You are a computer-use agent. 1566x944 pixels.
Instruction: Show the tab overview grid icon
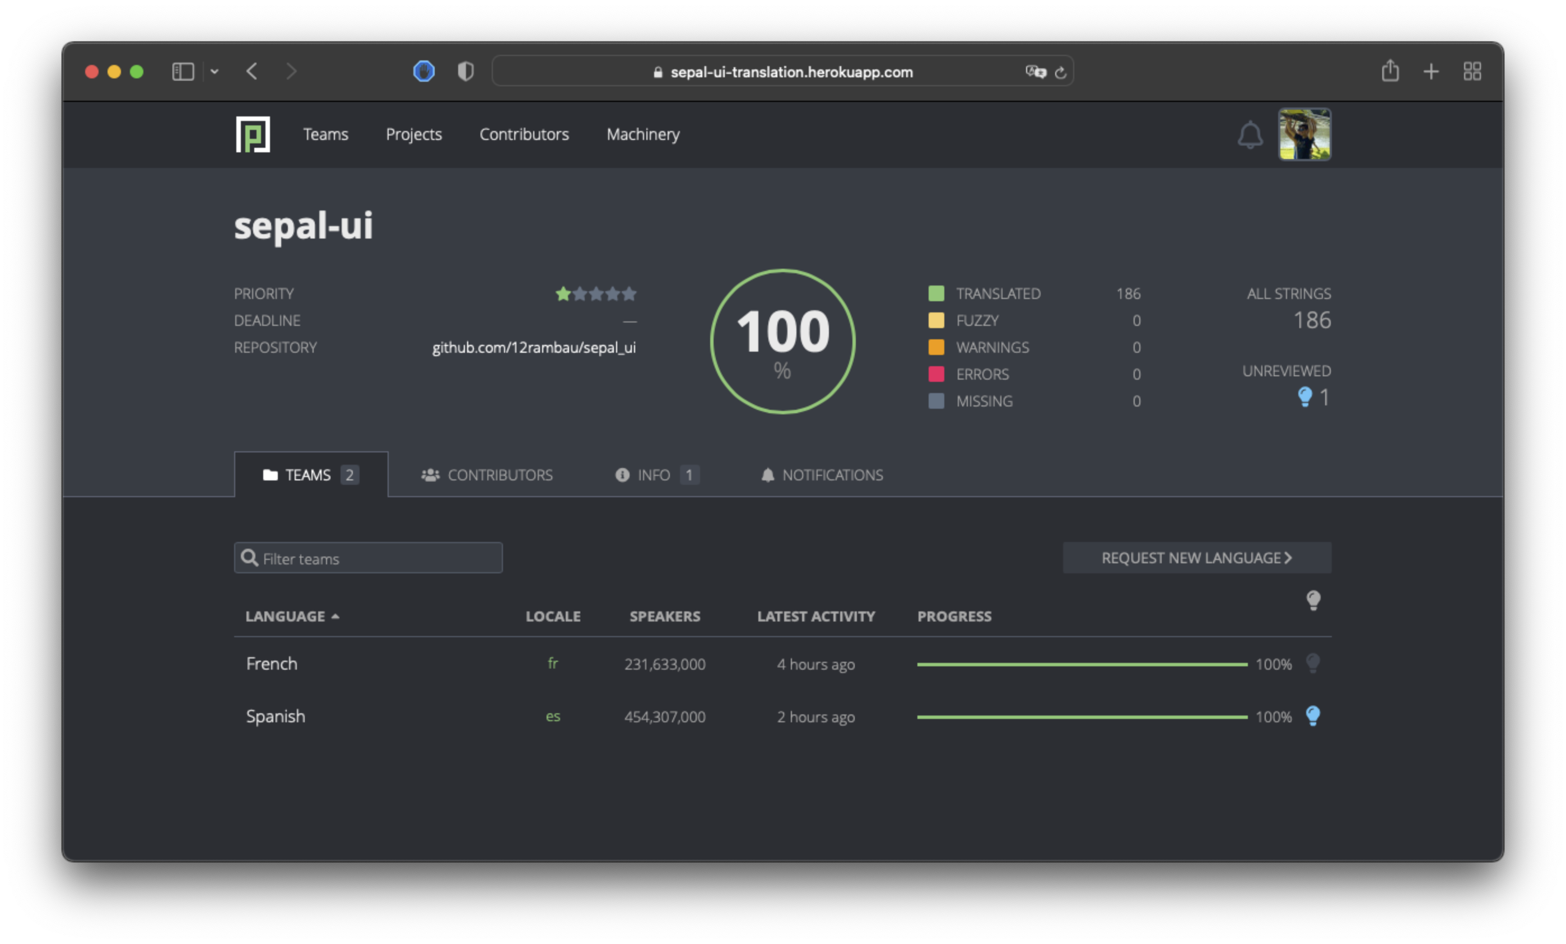1472,71
